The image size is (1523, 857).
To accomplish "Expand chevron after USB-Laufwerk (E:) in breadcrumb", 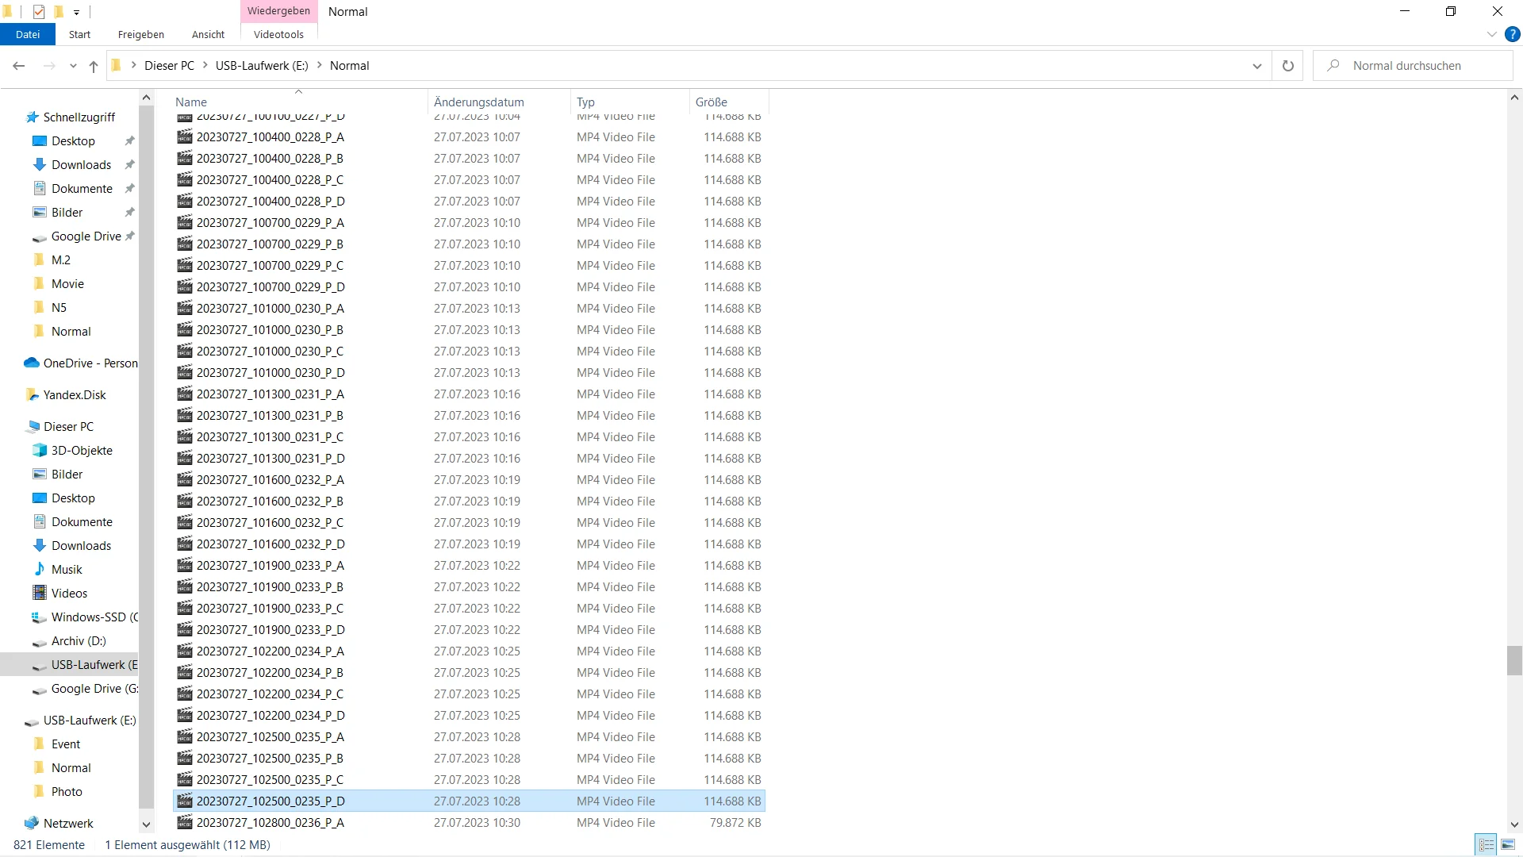I will 319,65.
